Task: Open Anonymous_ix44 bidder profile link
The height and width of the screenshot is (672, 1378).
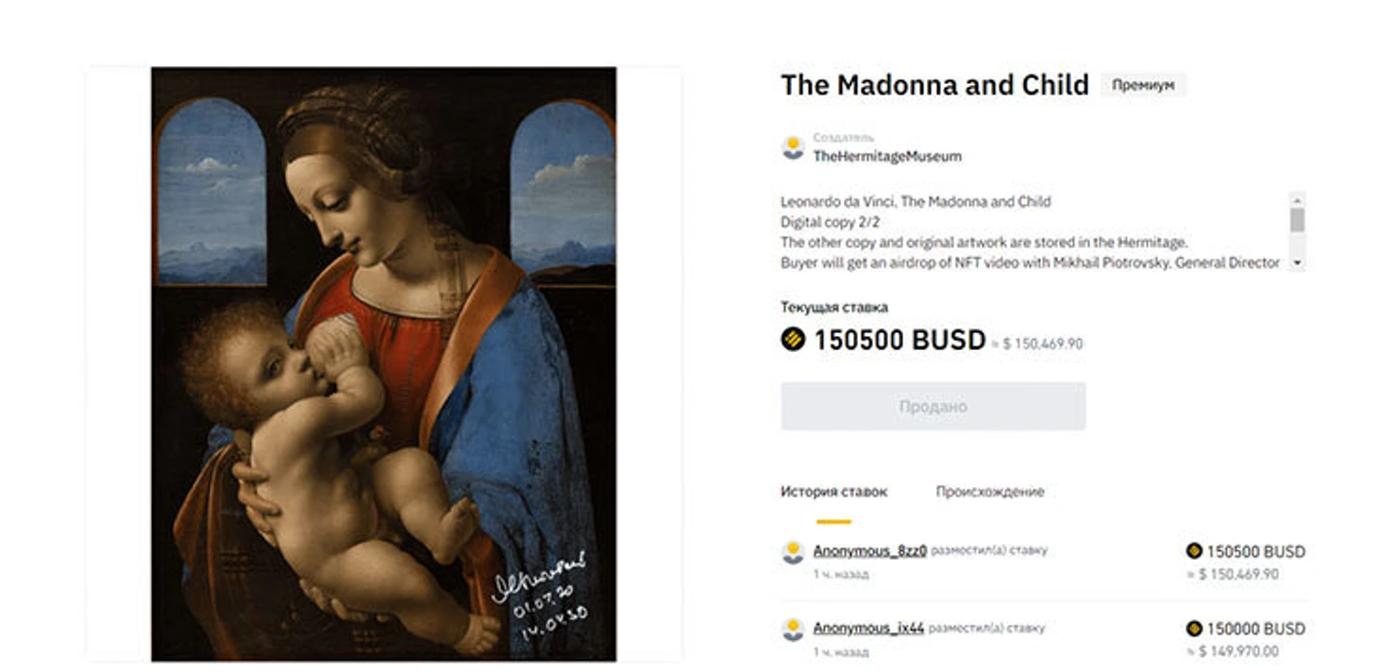Action: [868, 628]
